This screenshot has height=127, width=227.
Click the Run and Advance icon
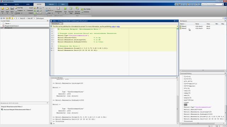(77, 8)
